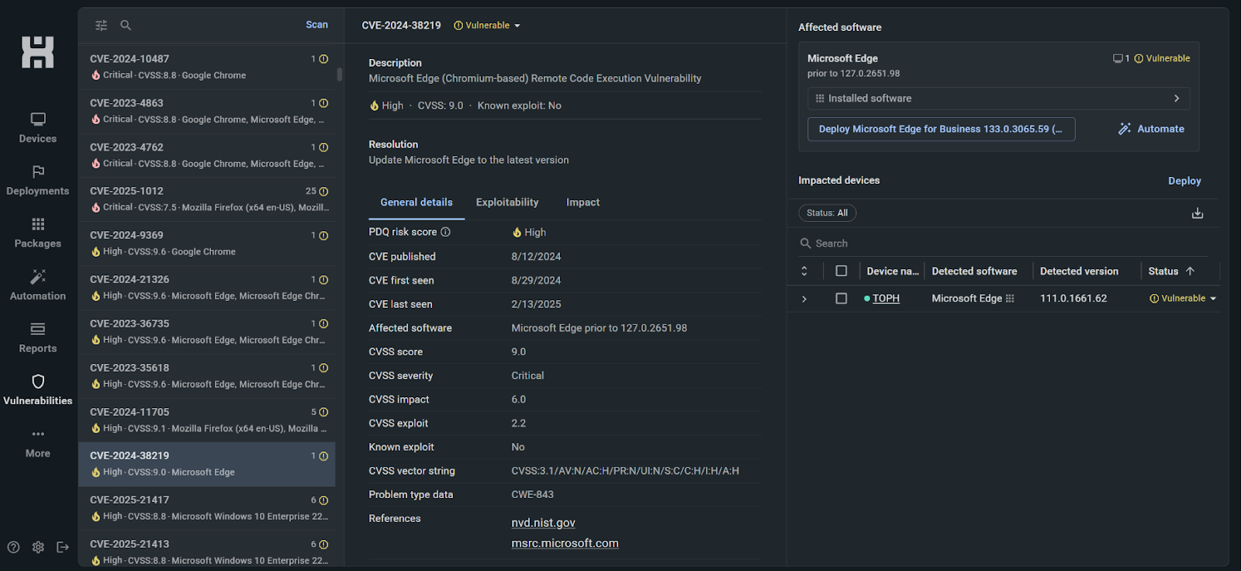Viewport: 1241px width, 571px height.
Task: Open the Deployments section
Action: 38,181
